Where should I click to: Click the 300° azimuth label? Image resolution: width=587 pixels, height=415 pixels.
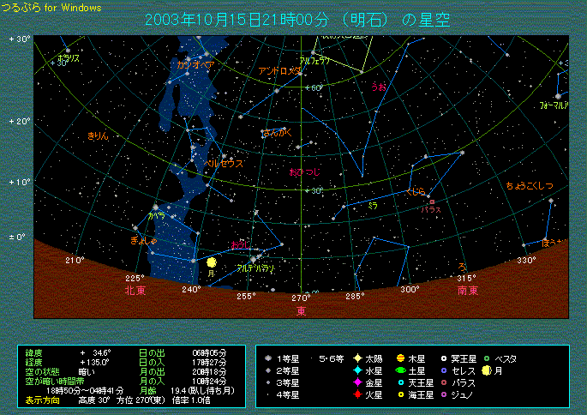tap(410, 290)
